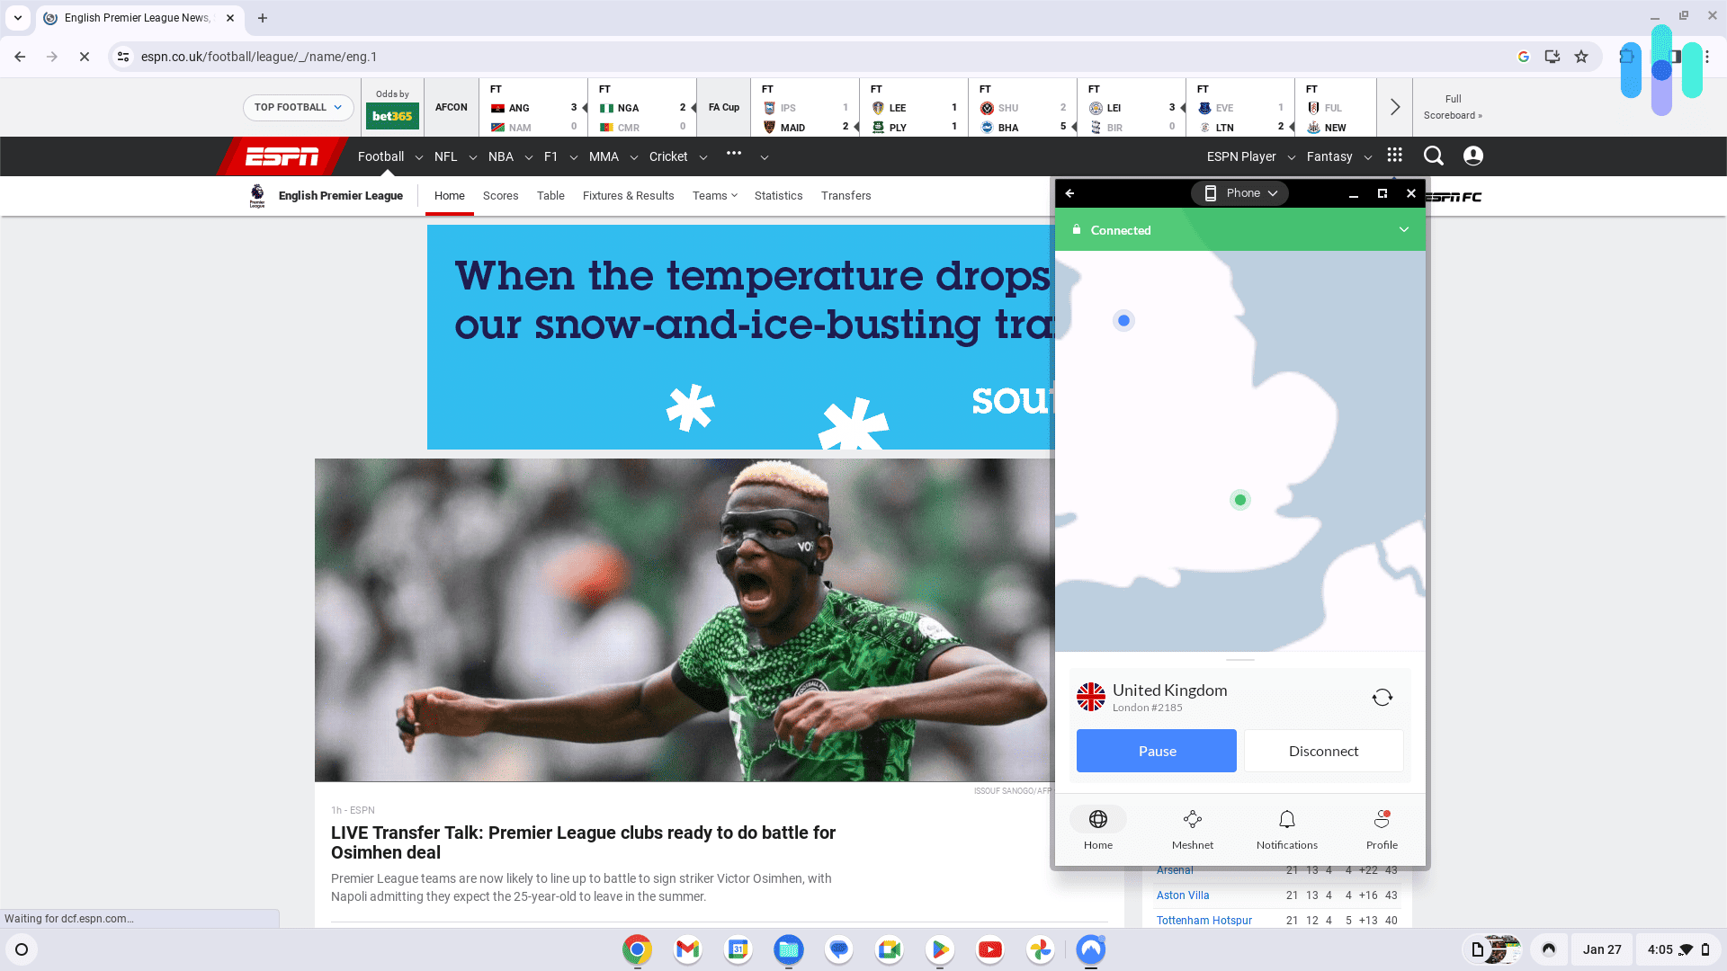1727x971 pixels.
Task: Disconnect from United Kingdom London server
Action: (1324, 751)
